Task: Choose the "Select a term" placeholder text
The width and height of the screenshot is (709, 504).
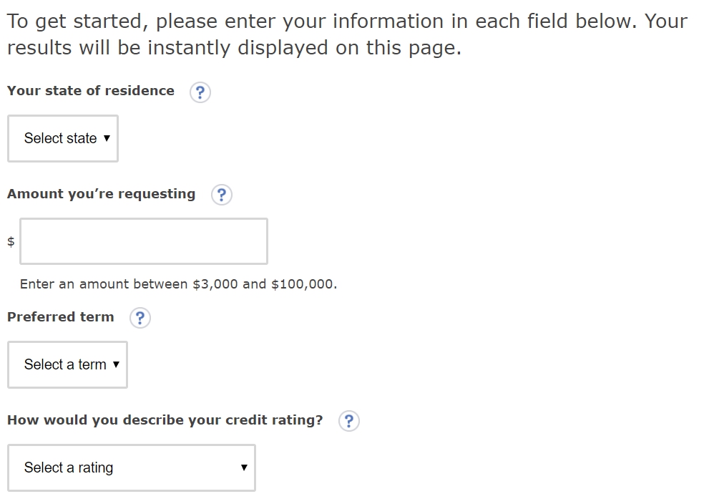Action: 65,364
